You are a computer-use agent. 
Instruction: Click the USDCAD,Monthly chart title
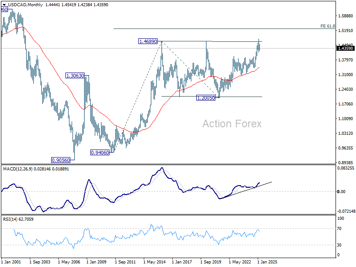pyautogui.click(x=25, y=5)
